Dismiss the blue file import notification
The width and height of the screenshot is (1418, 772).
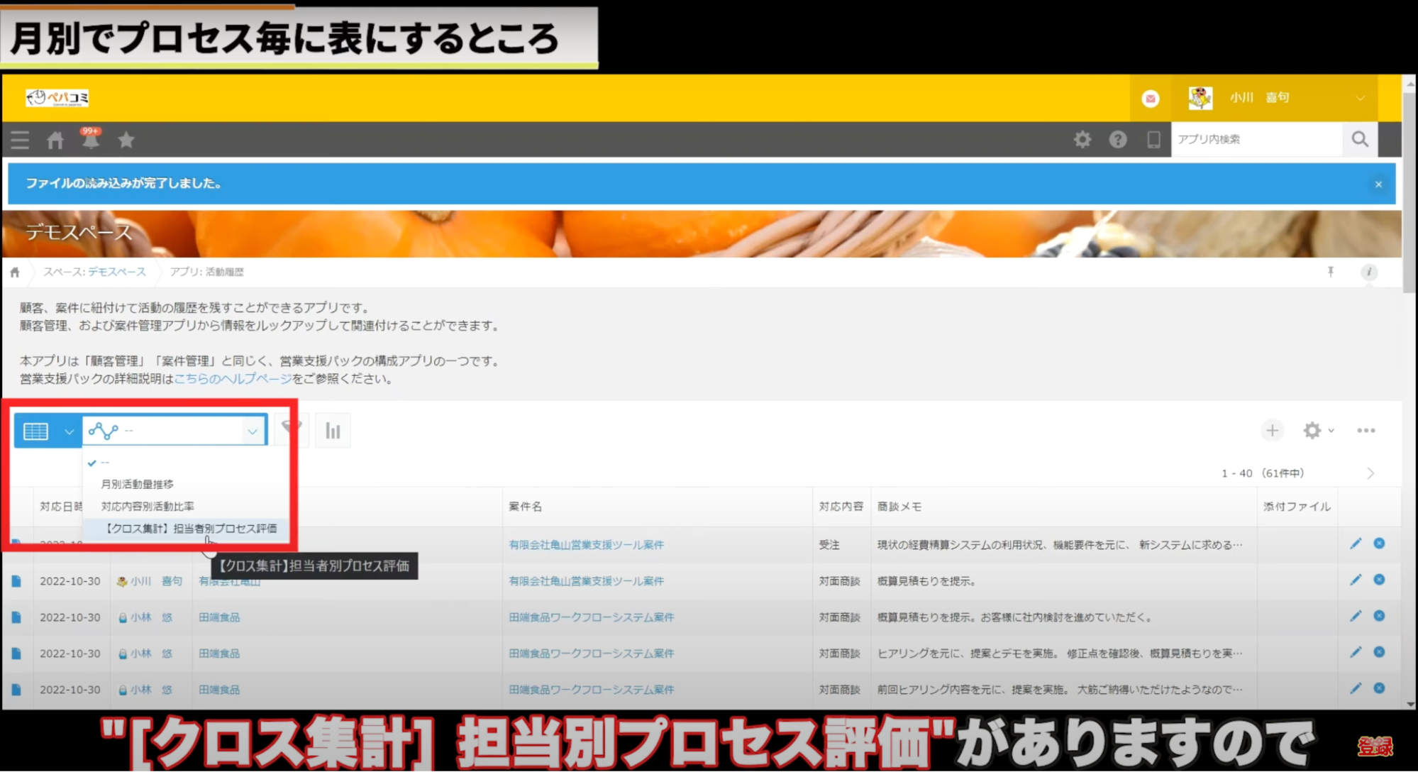[x=1378, y=184]
